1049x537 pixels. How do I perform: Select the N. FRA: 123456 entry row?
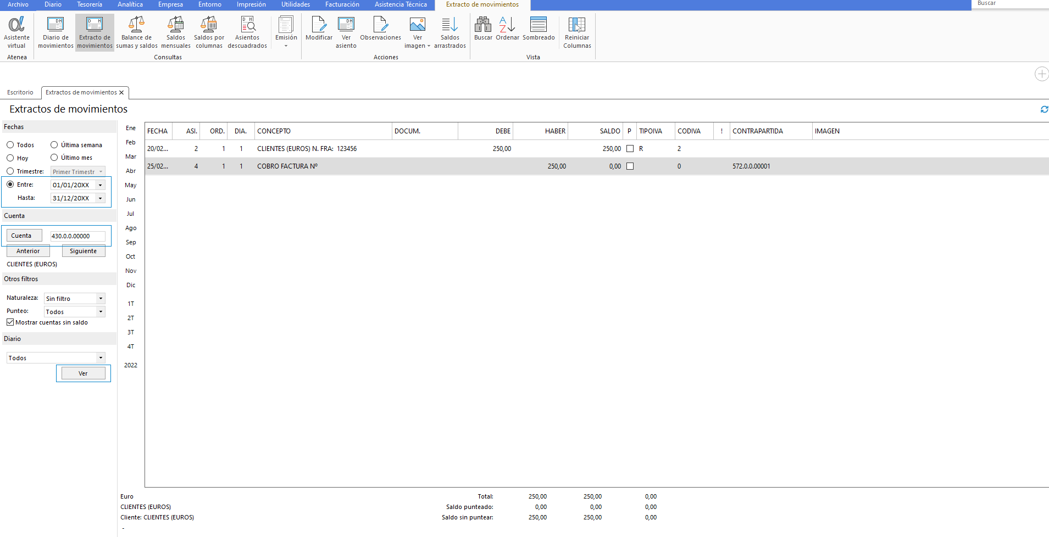point(597,149)
